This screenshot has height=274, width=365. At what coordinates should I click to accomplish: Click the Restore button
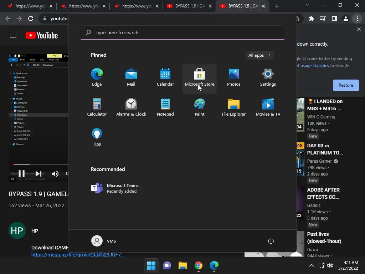pos(346,85)
